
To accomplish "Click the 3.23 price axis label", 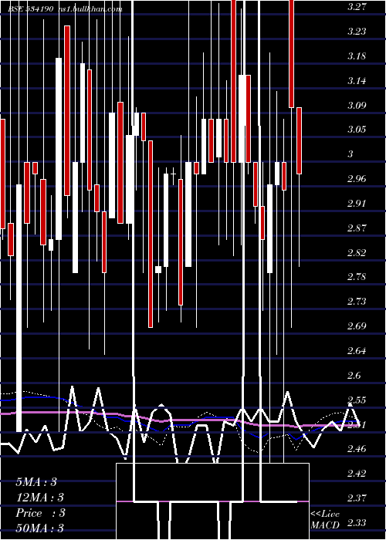I will [355, 32].
